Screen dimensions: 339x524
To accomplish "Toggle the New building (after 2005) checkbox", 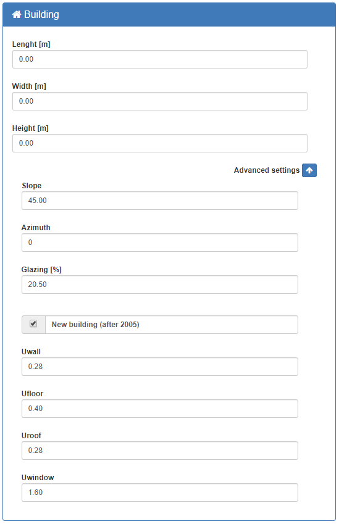I will (33, 323).
